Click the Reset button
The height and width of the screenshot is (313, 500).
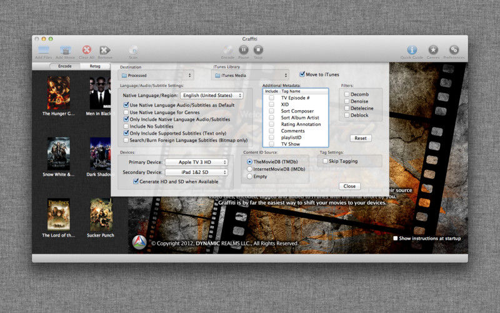361,138
